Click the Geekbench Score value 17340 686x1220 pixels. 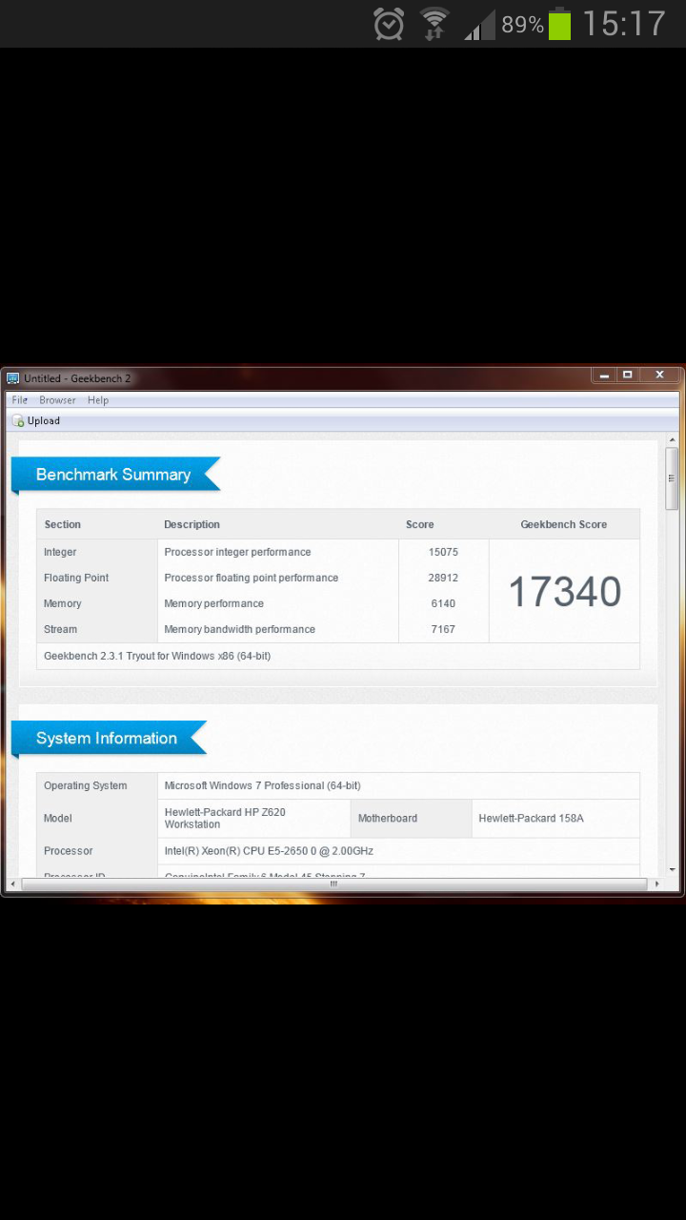click(x=564, y=592)
